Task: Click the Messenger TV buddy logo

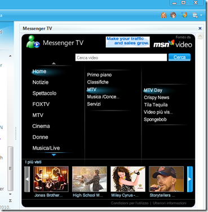Action: coord(33,42)
